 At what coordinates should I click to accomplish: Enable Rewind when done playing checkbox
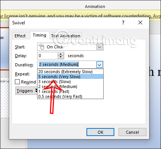click(x=17, y=82)
